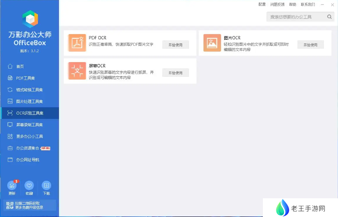Select 图片处理工具集 in sidebar
338x217 pixels.
point(29,101)
